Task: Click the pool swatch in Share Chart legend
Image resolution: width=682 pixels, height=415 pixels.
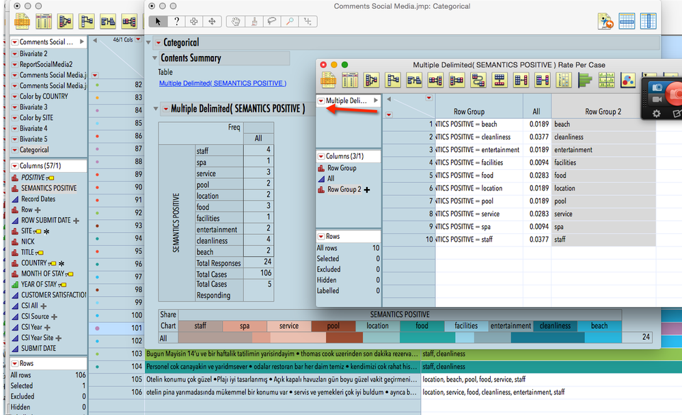Action: pyautogui.click(x=333, y=326)
